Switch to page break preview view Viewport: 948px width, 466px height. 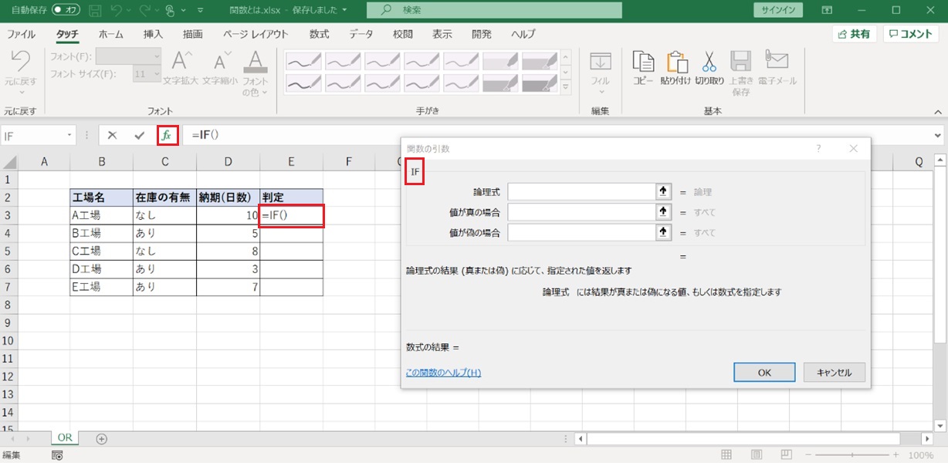point(787,455)
